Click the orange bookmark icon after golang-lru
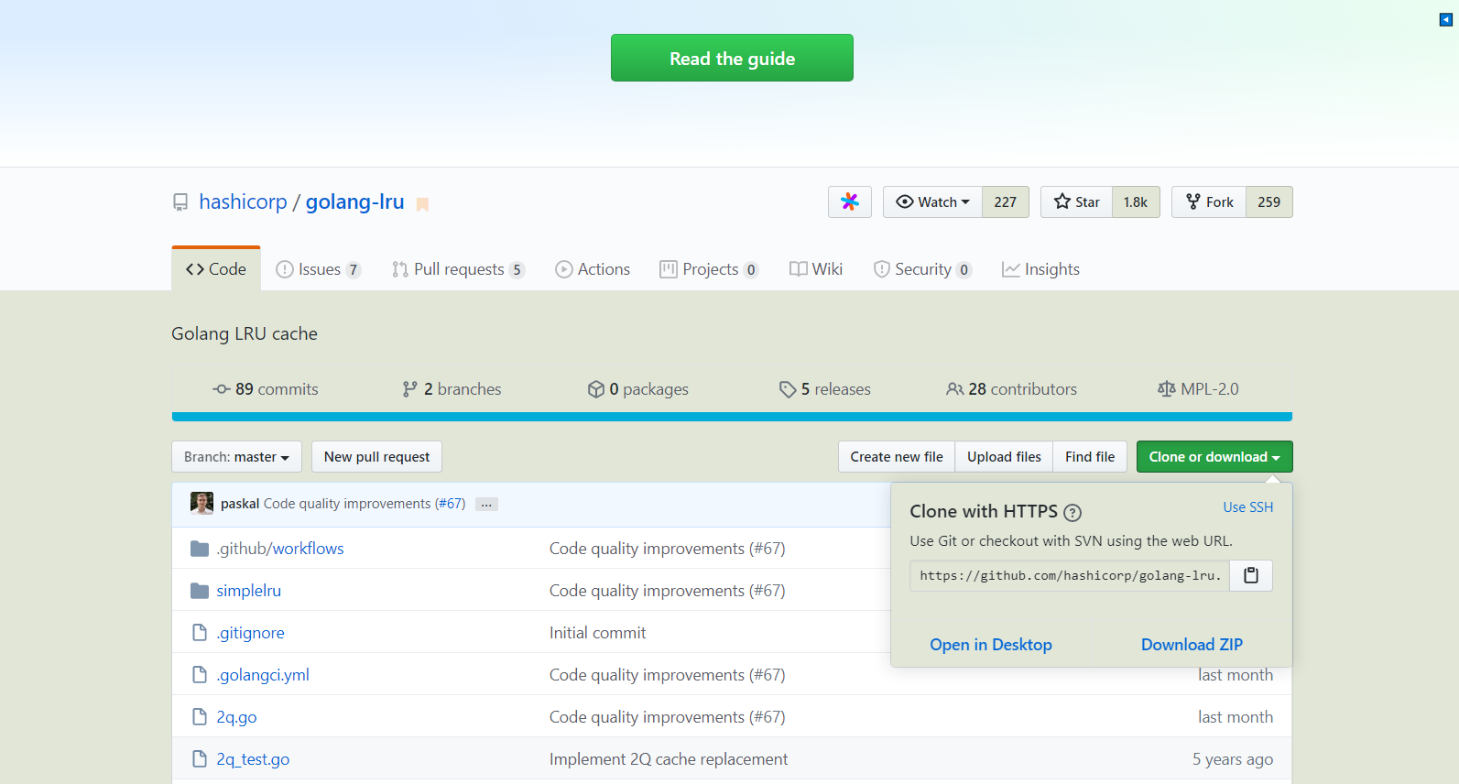 pyautogui.click(x=422, y=204)
